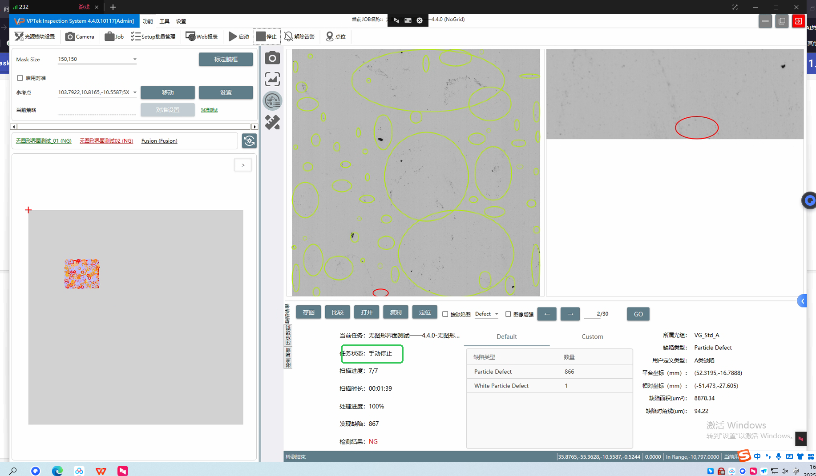The height and width of the screenshot is (476, 816).
Task: Open the 对准测试 link
Action: coord(209,110)
